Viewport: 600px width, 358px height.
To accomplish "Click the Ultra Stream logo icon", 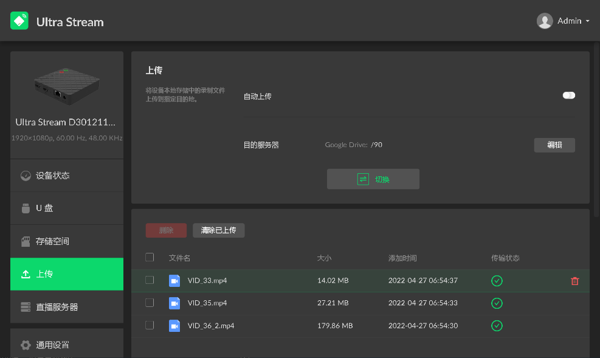I will [x=19, y=21].
